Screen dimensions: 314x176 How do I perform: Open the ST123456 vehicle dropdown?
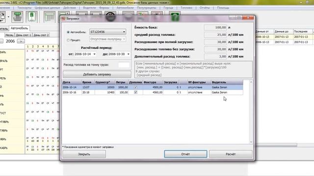click(x=124, y=32)
